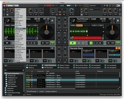Click skip-to-start icon on Deck B stripe
Image resolution: width=124 pixels, height=99 pixels.
(71, 38)
